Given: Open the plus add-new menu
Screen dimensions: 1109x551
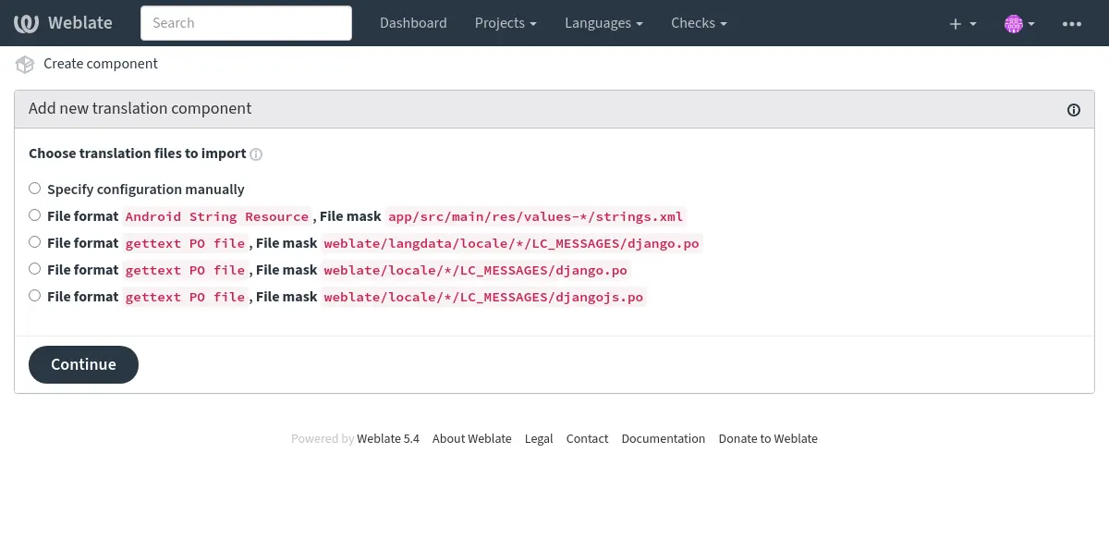Looking at the screenshot, I should tap(963, 23).
